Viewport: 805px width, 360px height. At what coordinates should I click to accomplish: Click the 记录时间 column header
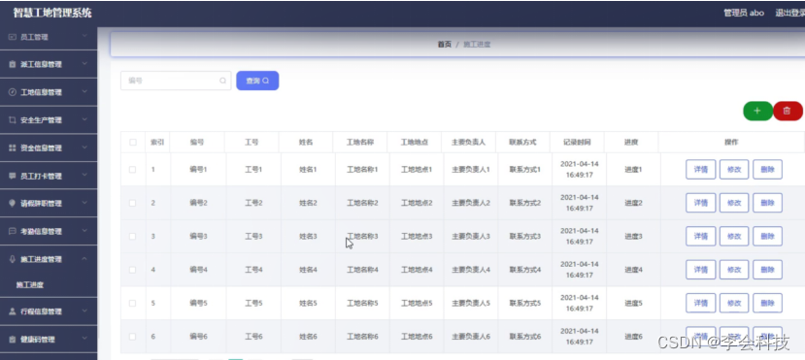pyautogui.click(x=577, y=142)
